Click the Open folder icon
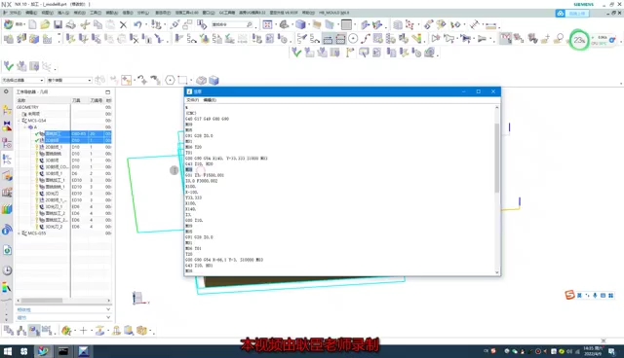The width and height of the screenshot is (624, 358). pyautogui.click(x=45, y=24)
